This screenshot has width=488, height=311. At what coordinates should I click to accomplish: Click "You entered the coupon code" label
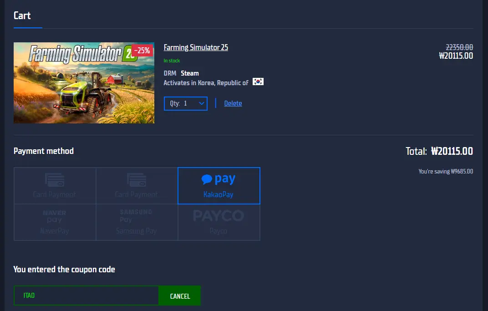(64, 269)
